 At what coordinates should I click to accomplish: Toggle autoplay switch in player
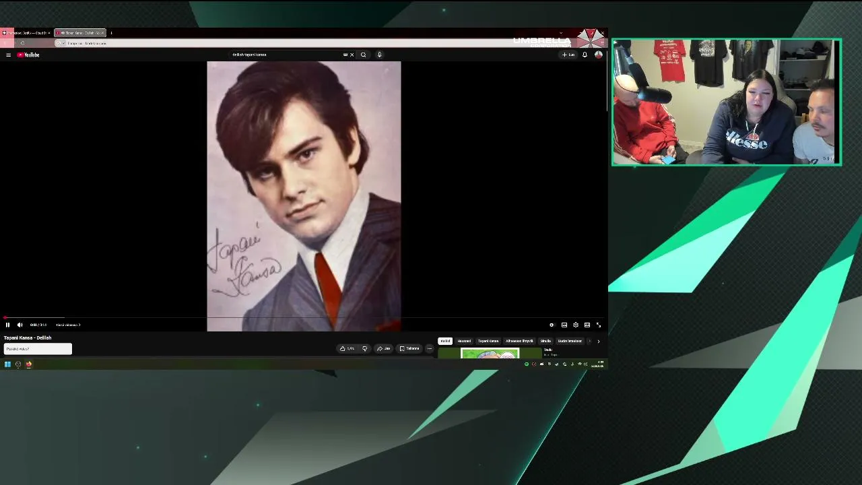(552, 325)
